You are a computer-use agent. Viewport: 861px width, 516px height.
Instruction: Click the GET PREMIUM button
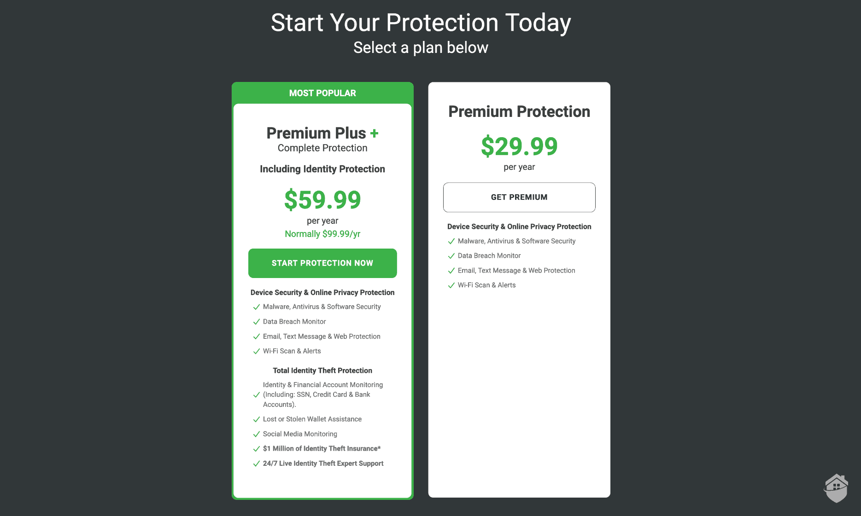tap(519, 197)
